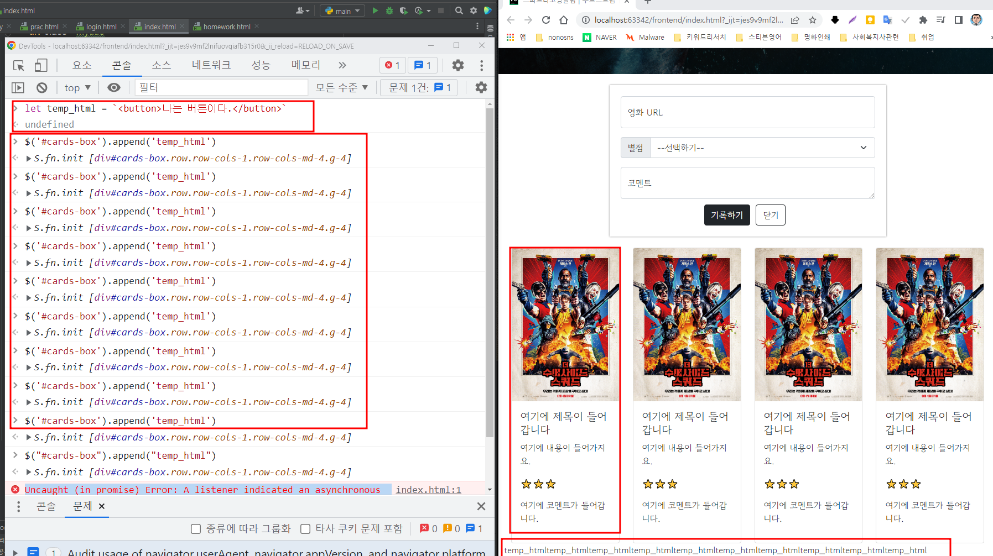
Task: Click the 기록하기 button
Action: pos(727,215)
